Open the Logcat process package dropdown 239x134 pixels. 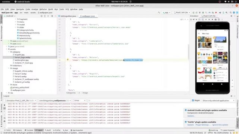pyautogui.click(x=55, y=100)
